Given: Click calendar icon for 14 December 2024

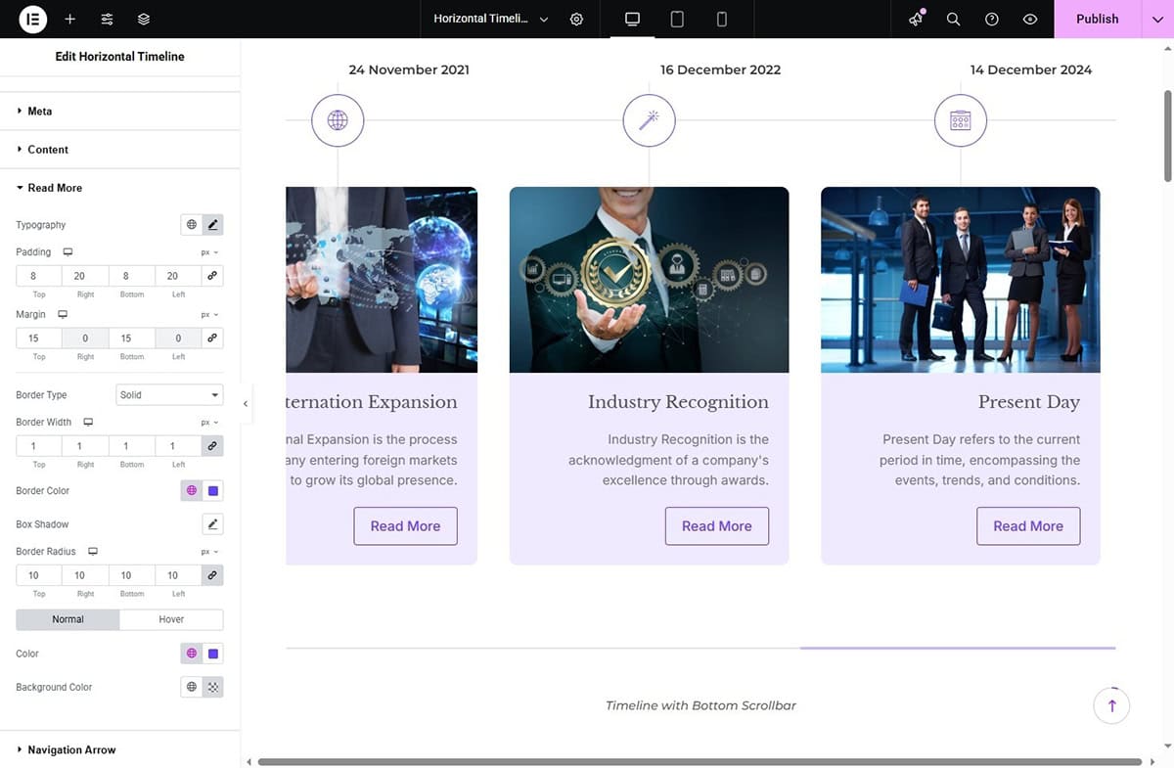Looking at the screenshot, I should (961, 120).
